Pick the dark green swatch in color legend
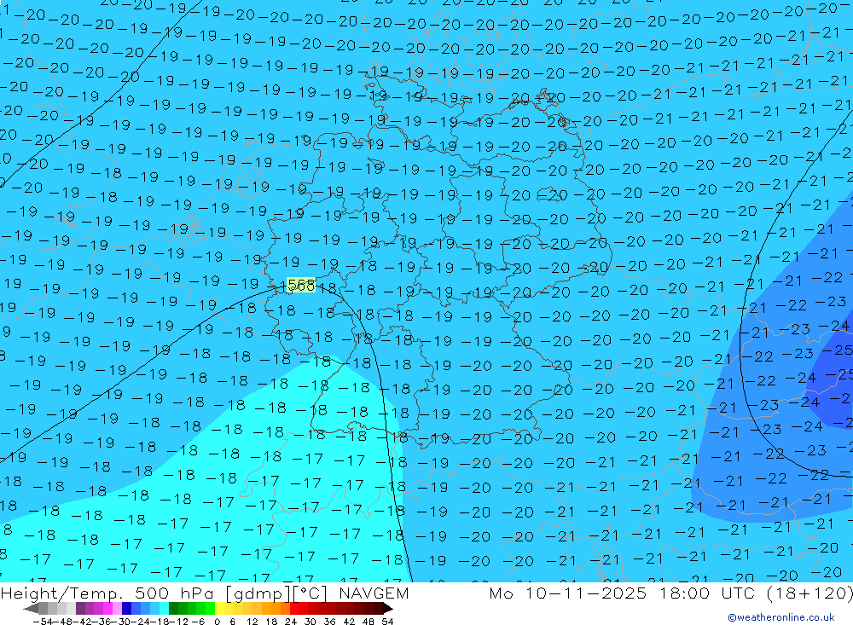The width and height of the screenshot is (853, 625). [173, 608]
